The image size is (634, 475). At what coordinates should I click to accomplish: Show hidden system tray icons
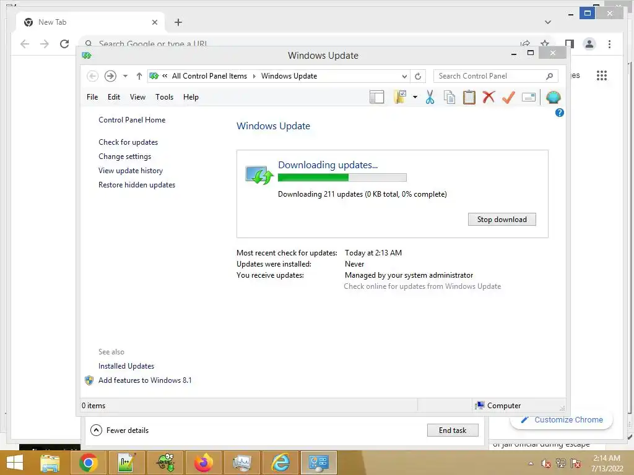click(x=531, y=463)
